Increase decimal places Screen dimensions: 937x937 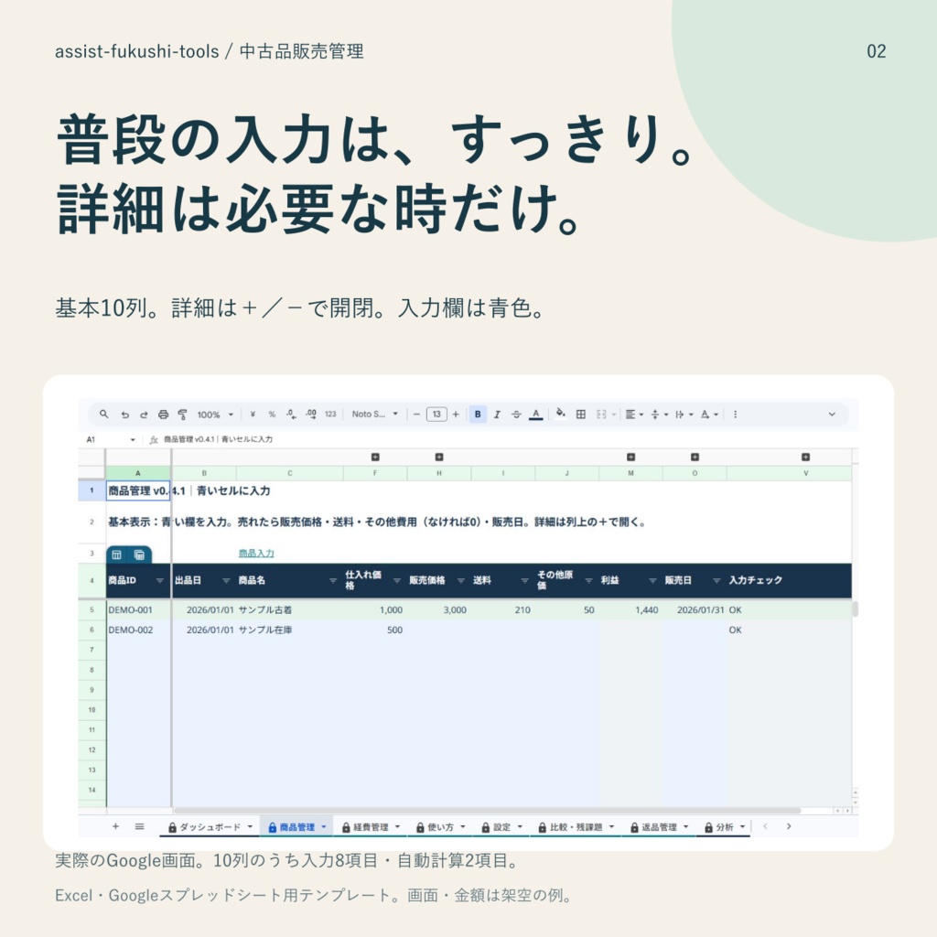click(311, 415)
